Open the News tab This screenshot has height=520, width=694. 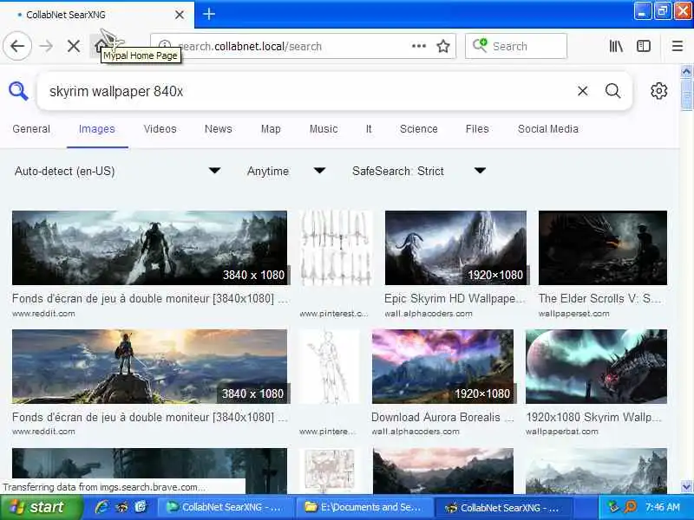[219, 129]
